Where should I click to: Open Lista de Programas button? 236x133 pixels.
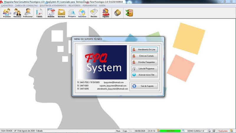click(145, 69)
